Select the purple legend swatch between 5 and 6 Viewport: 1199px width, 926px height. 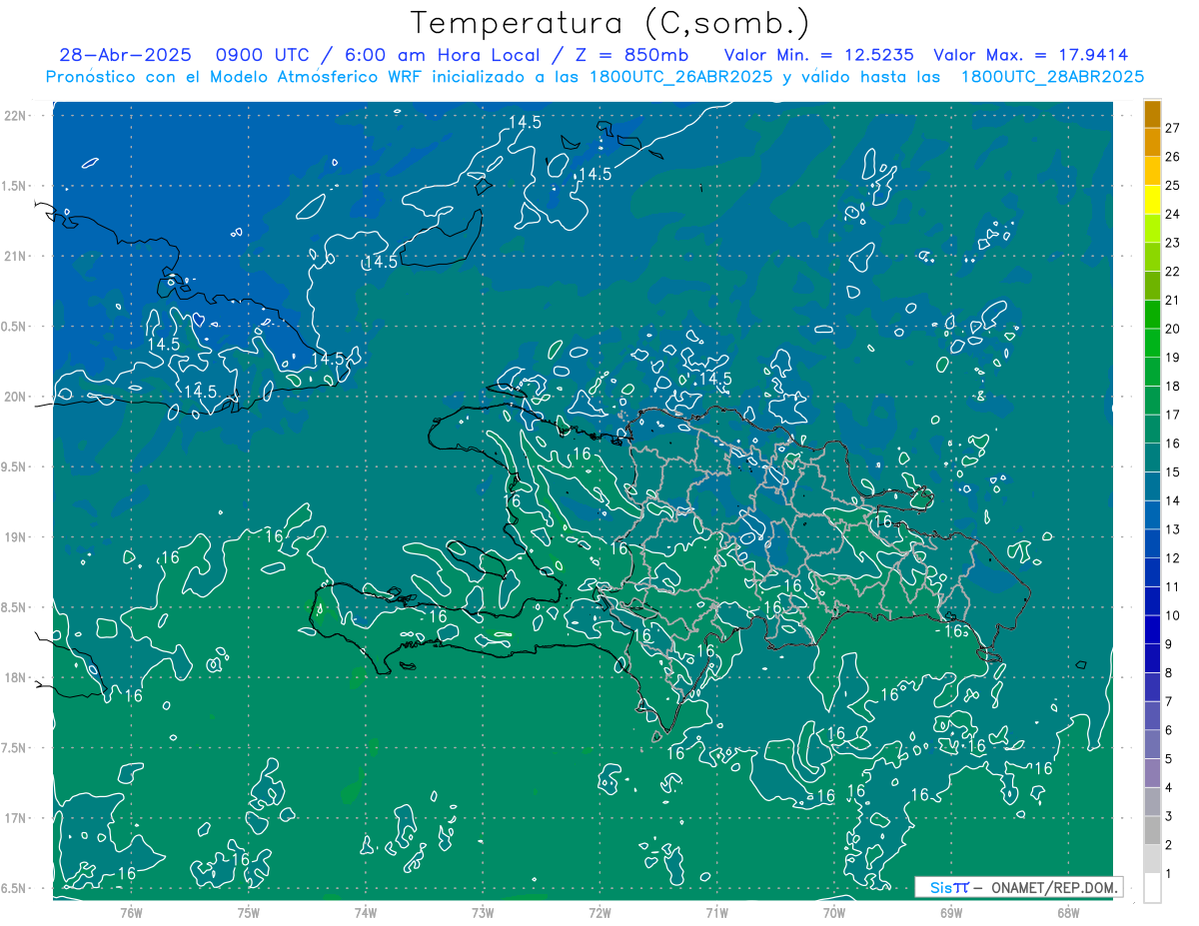(x=1152, y=745)
